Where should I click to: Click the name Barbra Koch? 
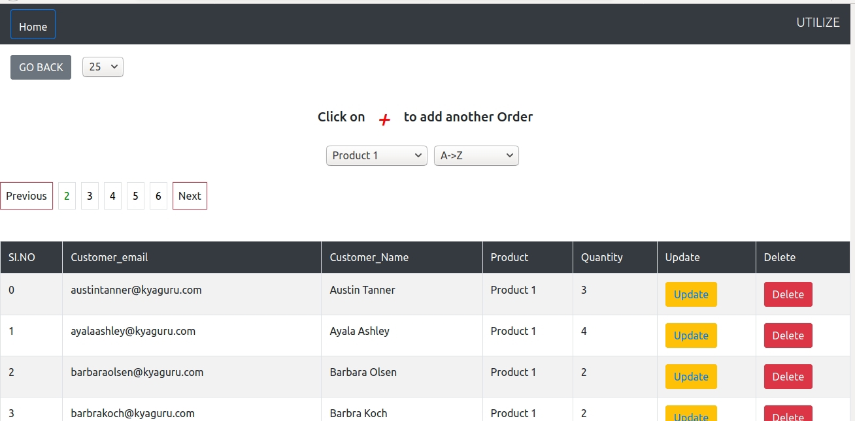pos(358,413)
